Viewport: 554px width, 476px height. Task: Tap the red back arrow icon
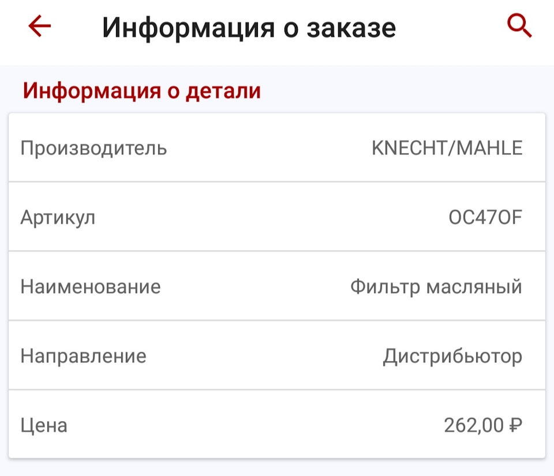pos(39,27)
